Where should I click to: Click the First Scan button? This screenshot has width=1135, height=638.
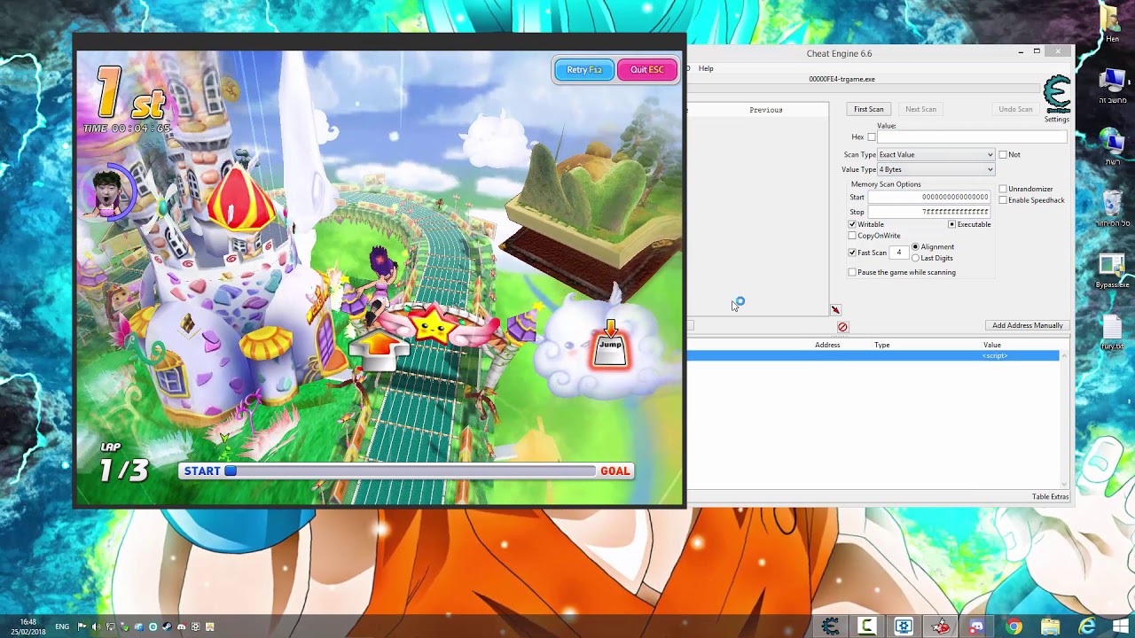[x=868, y=109]
